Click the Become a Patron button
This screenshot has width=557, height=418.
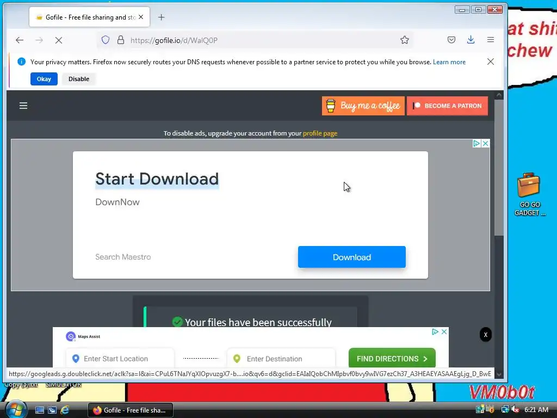point(447,106)
